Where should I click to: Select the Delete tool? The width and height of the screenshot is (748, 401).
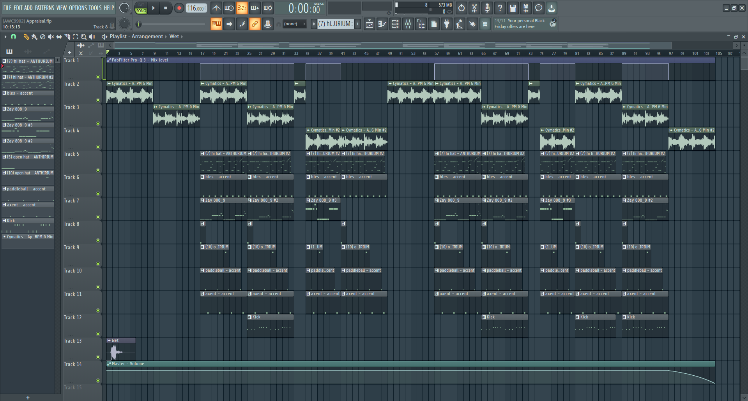[42, 37]
